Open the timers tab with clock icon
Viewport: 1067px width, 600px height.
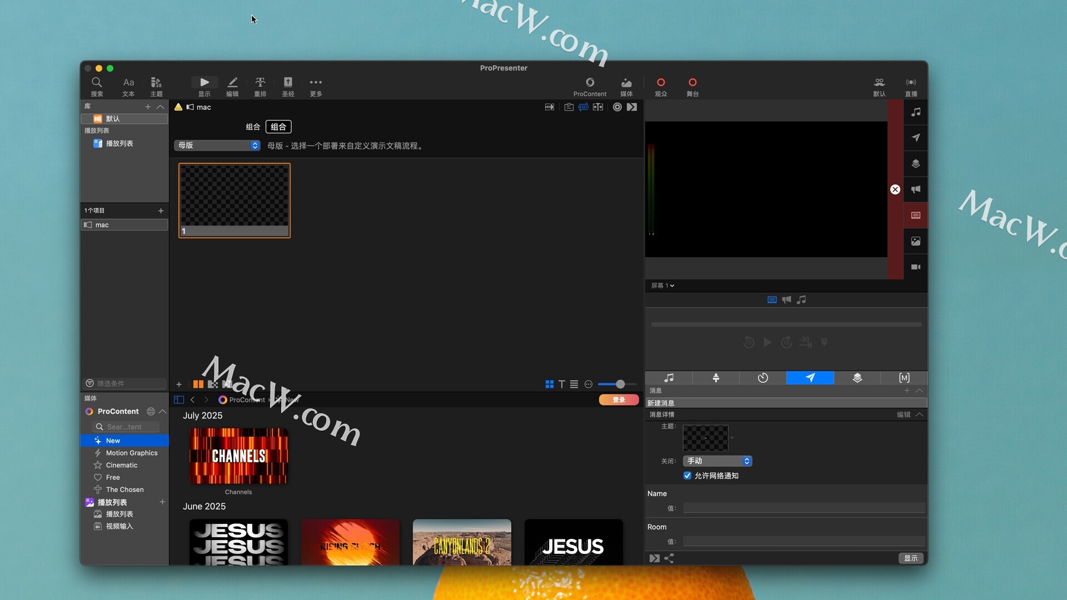coord(763,378)
